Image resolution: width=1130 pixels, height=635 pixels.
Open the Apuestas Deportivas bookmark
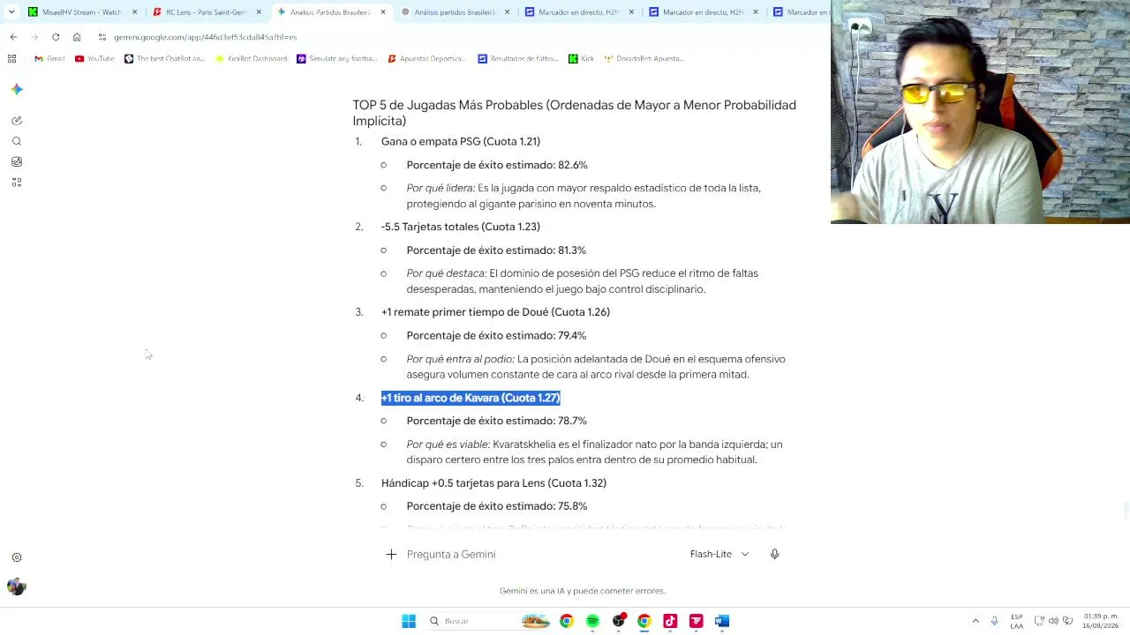(426, 58)
